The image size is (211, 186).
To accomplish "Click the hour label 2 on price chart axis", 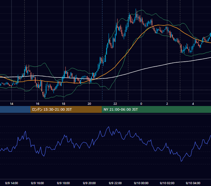I will [167, 104].
